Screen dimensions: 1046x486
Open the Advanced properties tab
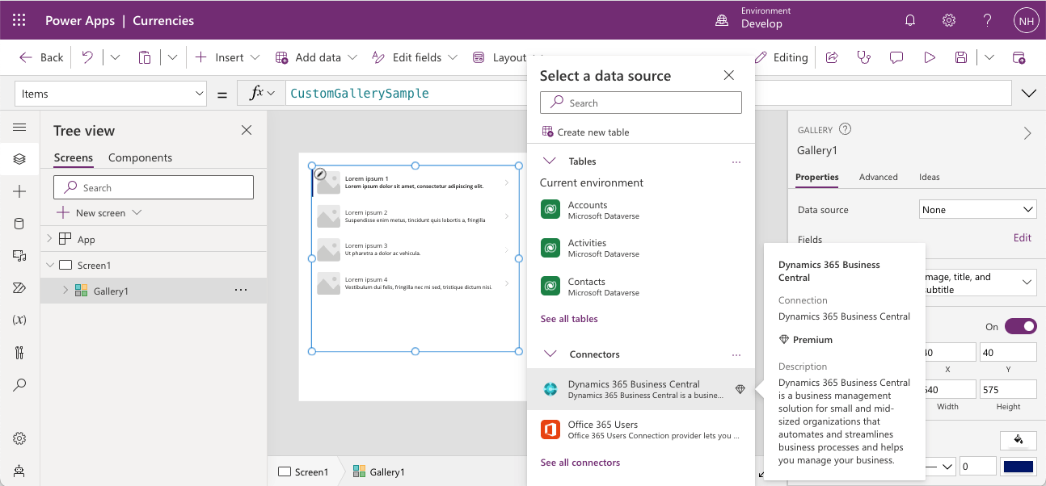[878, 177]
